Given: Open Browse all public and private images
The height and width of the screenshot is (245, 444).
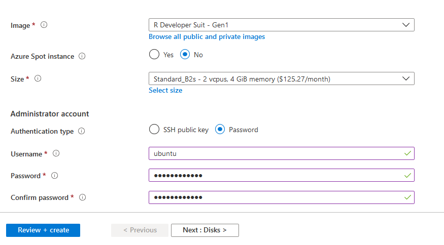Looking at the screenshot, I should [x=207, y=37].
